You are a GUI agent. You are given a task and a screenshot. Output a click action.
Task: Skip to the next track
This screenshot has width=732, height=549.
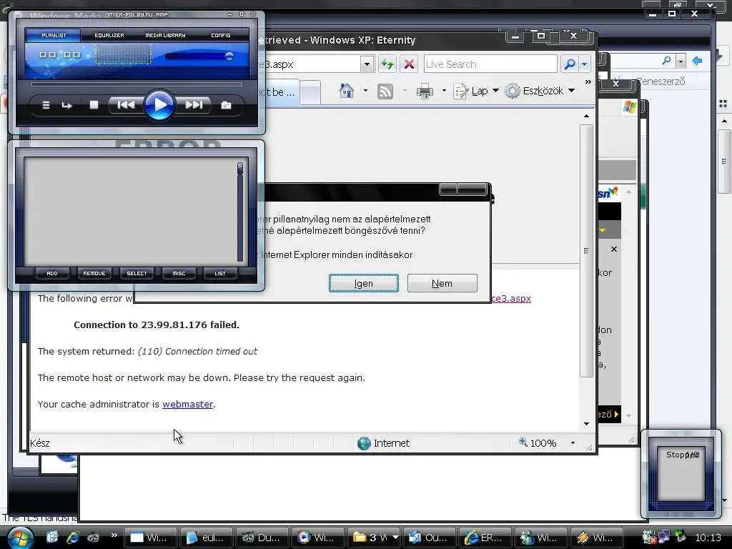[193, 105]
